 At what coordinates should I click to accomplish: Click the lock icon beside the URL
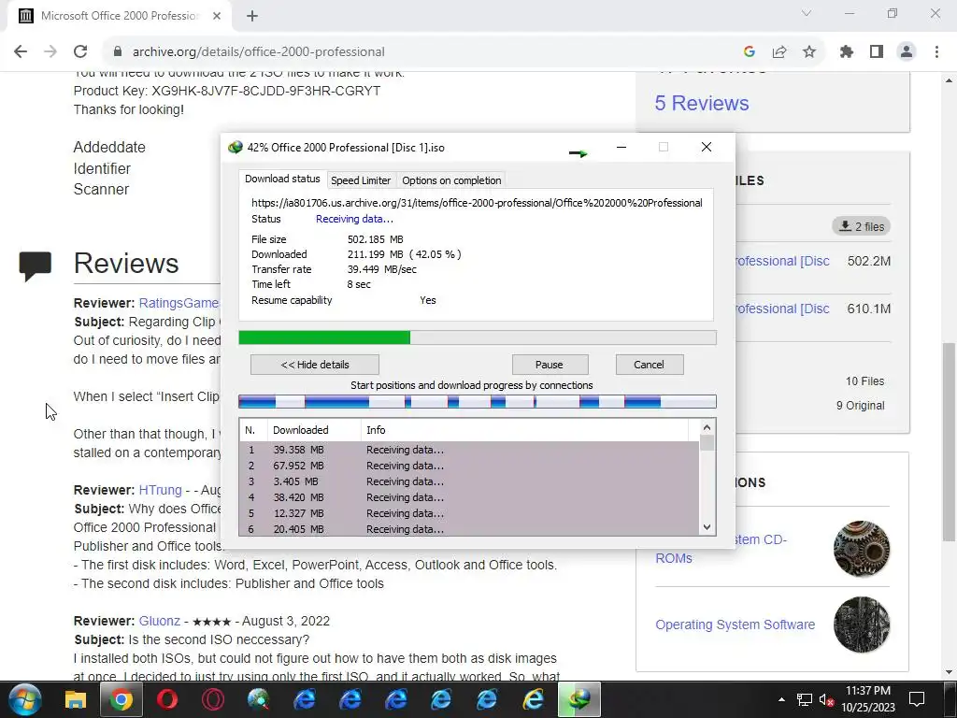118,52
